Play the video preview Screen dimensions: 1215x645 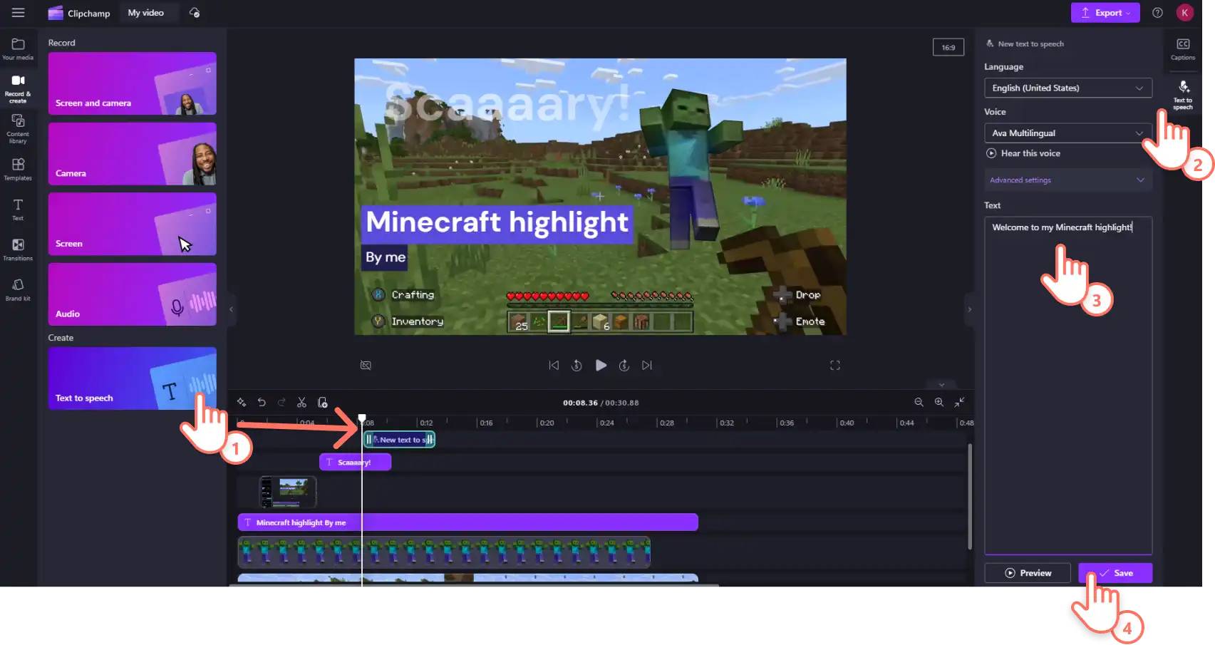pyautogui.click(x=601, y=365)
